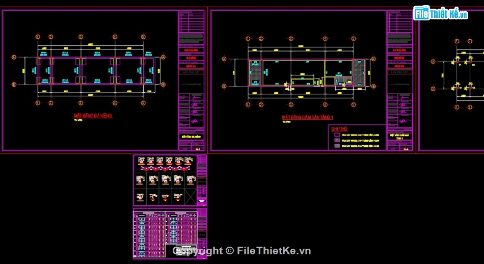
Task: Open the beam section details sheet thumbnail
Action: coord(170,180)
